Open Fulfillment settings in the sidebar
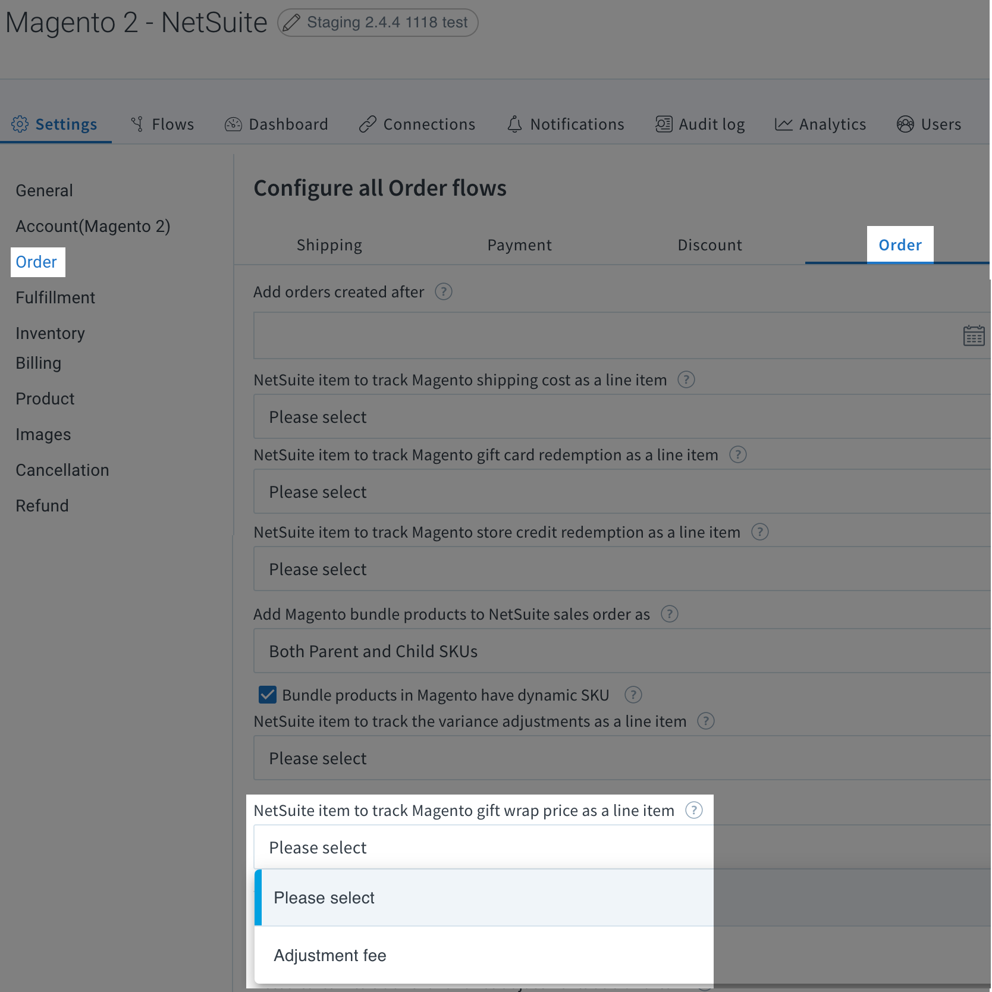 click(x=55, y=297)
